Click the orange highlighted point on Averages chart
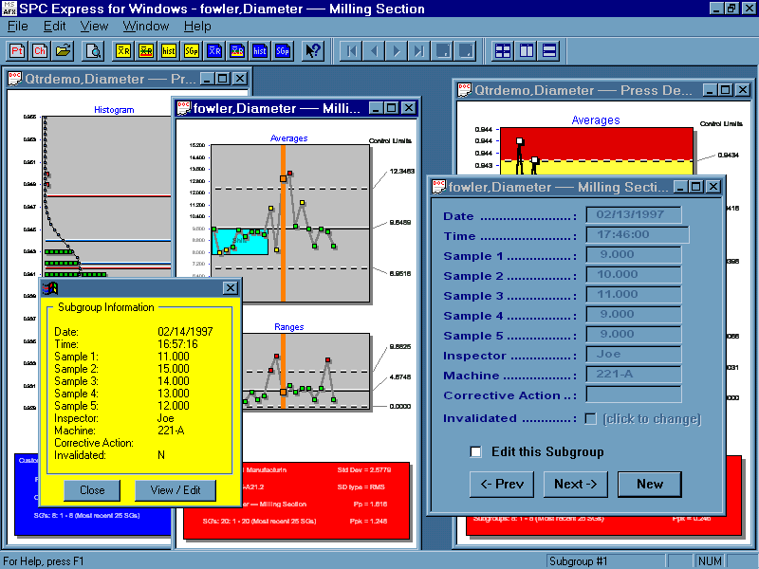Screen dimensions: 759x569 click(x=283, y=179)
